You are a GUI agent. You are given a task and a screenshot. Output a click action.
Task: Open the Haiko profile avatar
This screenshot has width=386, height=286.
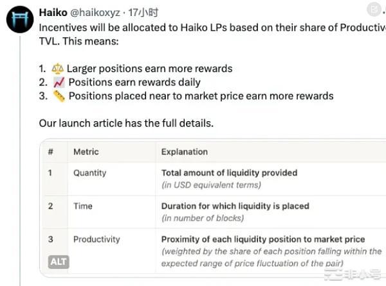point(20,19)
